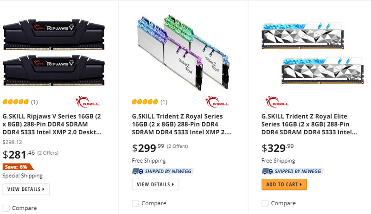Click Shipped by Newegg truck badge under $299.99

coord(162,171)
